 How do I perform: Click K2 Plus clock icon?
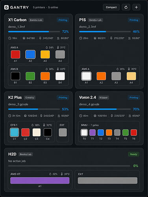tap(9, 116)
